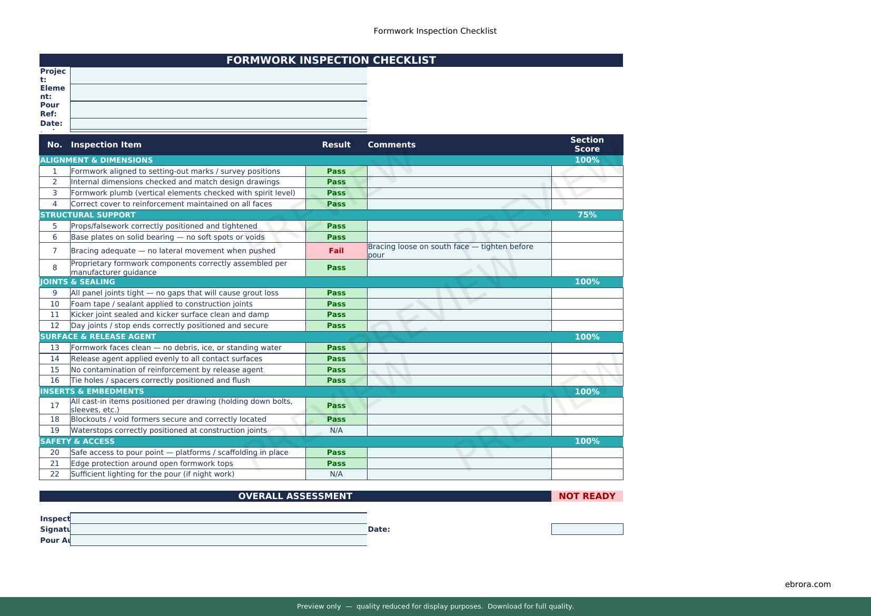Select the Signature input field
Image resolution: width=871 pixels, height=616 pixels.
218,529
